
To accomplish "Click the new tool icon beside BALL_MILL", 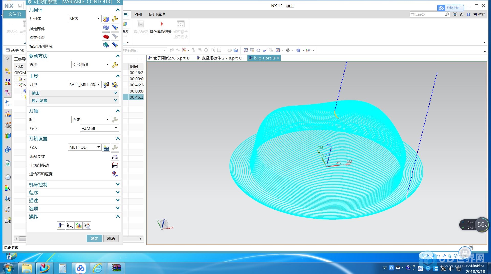I will (106, 85).
